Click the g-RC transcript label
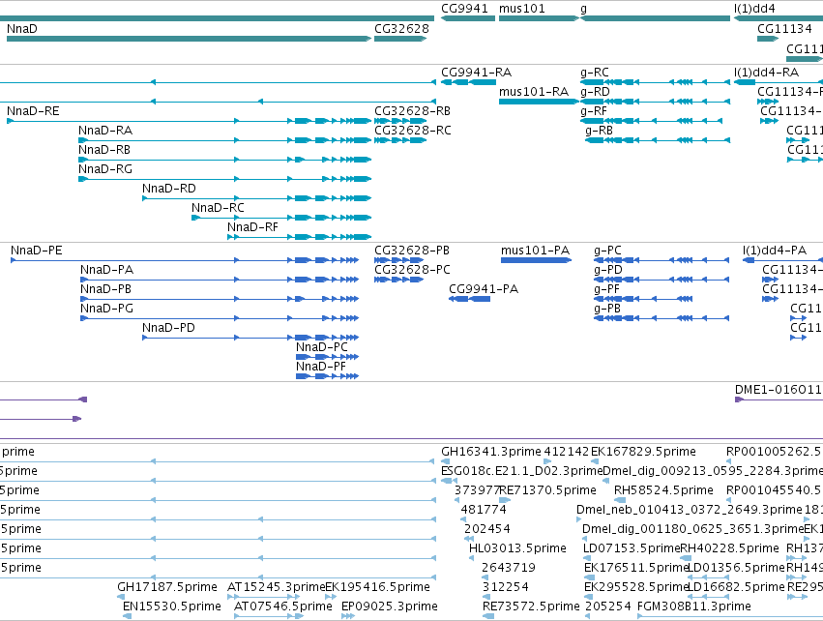This screenshot has width=823, height=621. pos(595,72)
